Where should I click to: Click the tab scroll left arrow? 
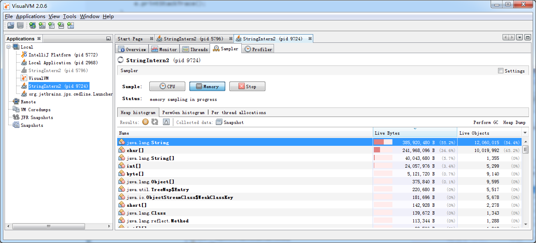505,37
